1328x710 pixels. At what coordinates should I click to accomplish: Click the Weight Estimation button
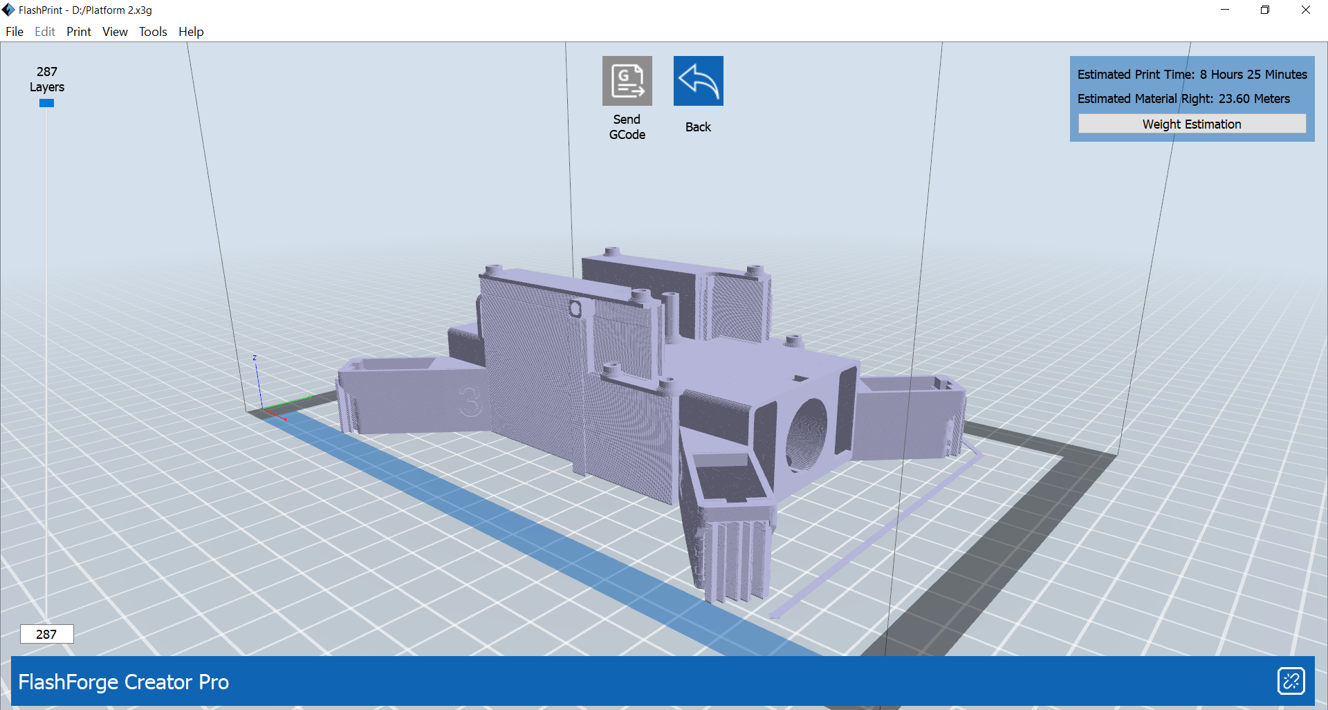[x=1192, y=124]
